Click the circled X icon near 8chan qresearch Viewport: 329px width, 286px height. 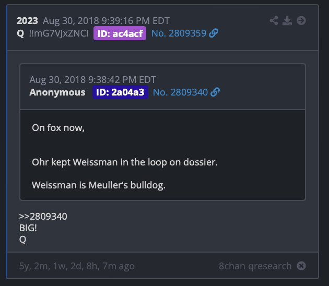(301, 266)
